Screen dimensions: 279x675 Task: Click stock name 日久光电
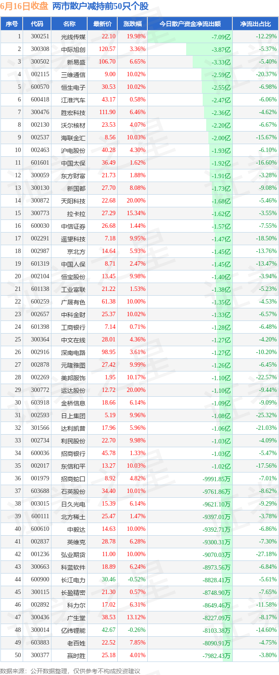coord(73,504)
